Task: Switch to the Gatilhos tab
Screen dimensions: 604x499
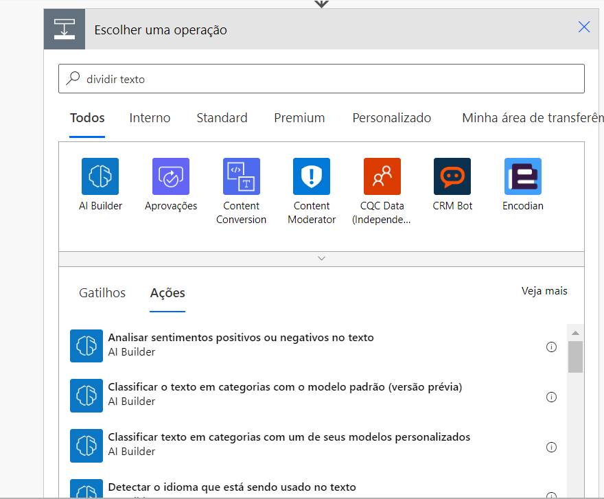Action: tap(102, 293)
